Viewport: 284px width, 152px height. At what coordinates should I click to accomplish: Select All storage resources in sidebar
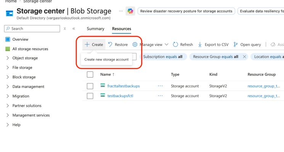click(x=30, y=49)
